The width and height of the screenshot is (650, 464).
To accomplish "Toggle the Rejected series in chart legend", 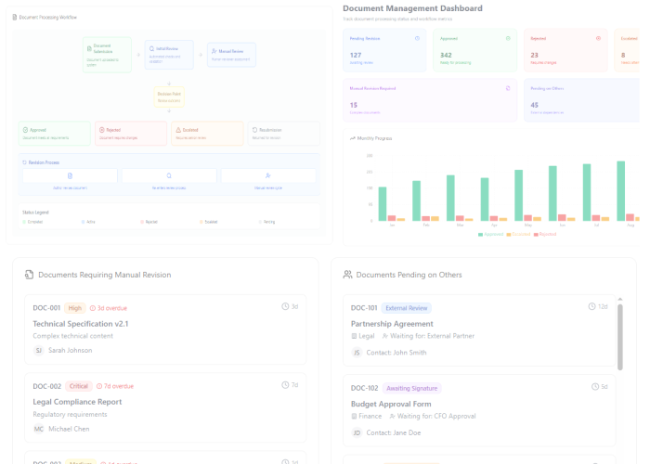I will pos(547,235).
